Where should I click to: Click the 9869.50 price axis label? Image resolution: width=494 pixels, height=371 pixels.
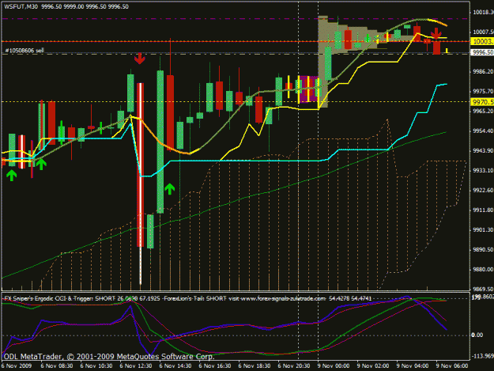click(483, 289)
